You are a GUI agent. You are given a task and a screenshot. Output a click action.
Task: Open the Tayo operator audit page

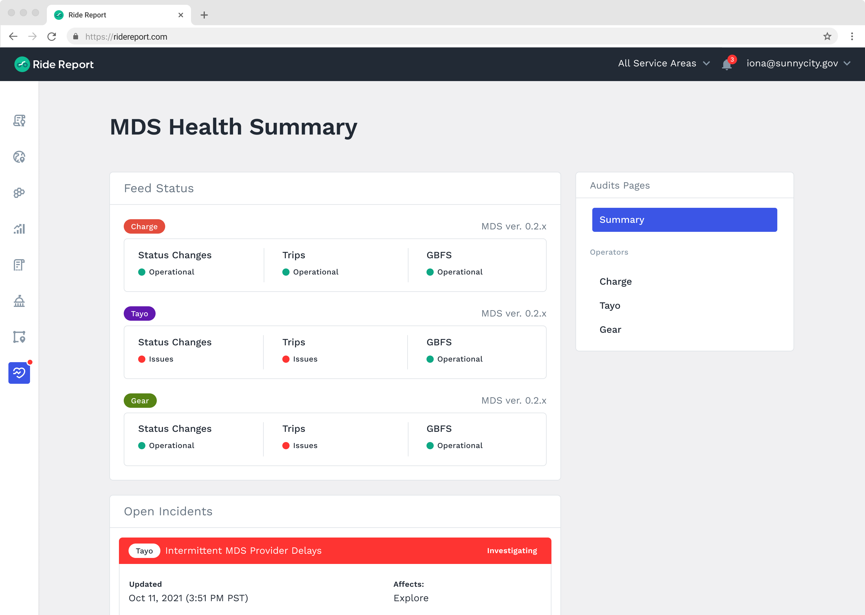[x=610, y=306]
